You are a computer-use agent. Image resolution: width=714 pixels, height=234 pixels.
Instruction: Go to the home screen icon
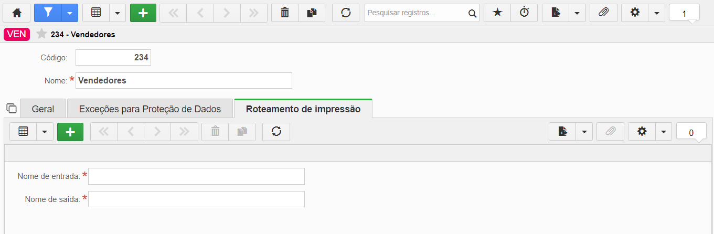click(x=17, y=13)
